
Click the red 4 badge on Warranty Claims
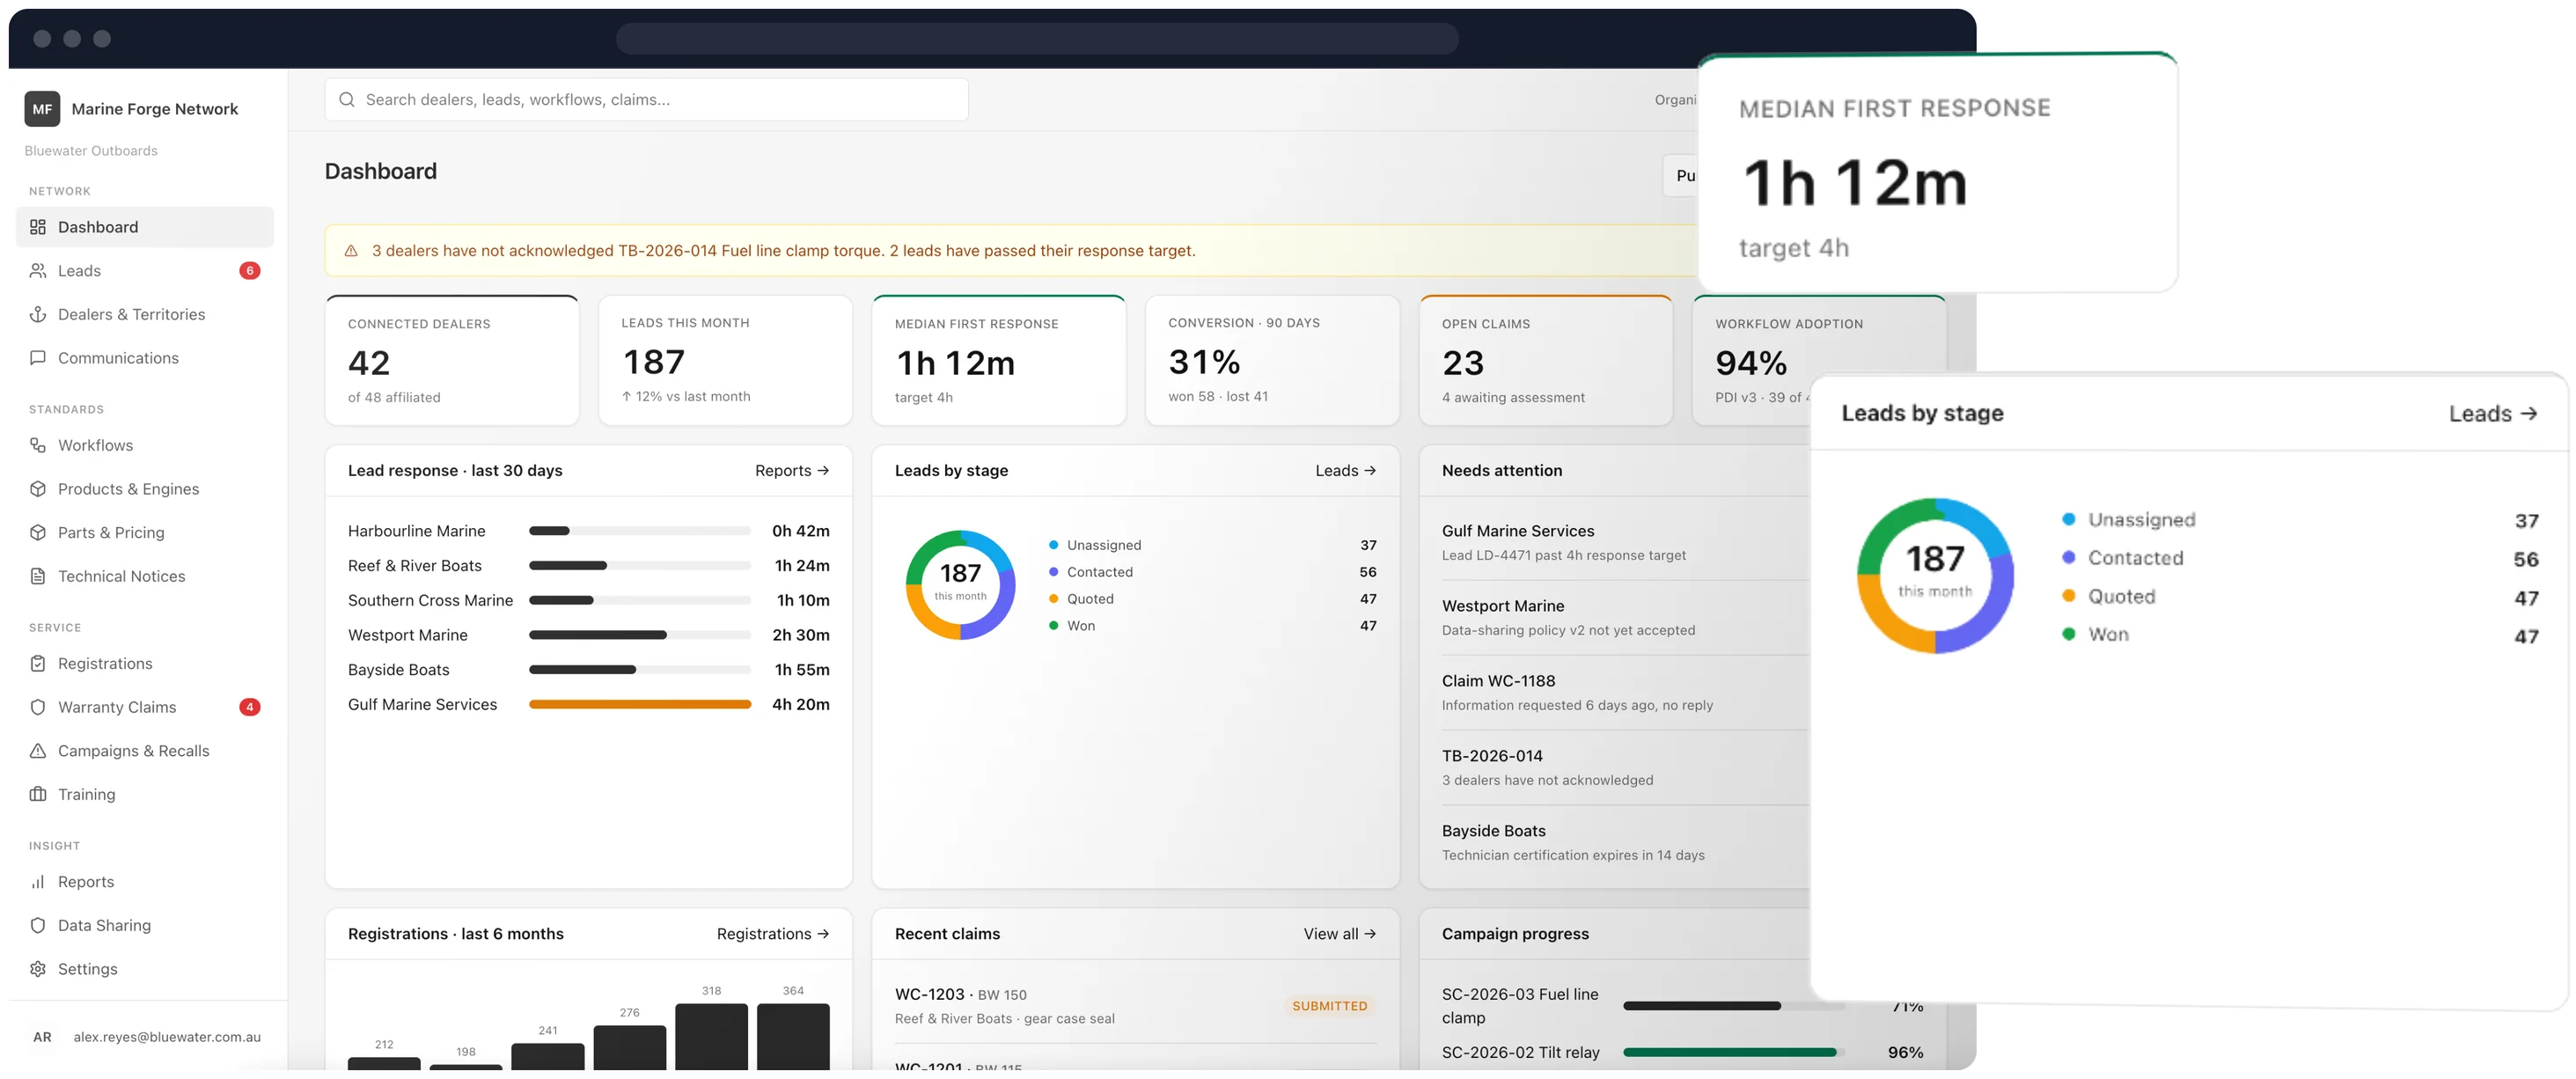(250, 707)
